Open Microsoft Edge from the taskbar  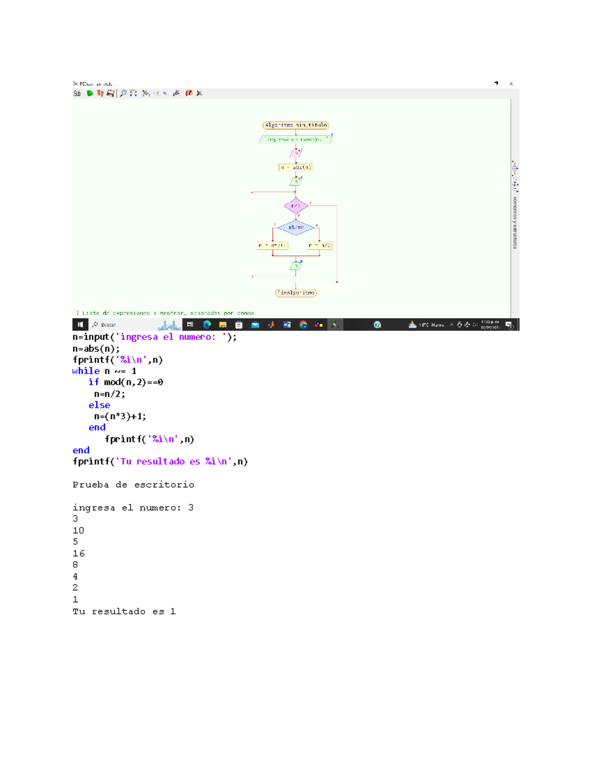206,325
